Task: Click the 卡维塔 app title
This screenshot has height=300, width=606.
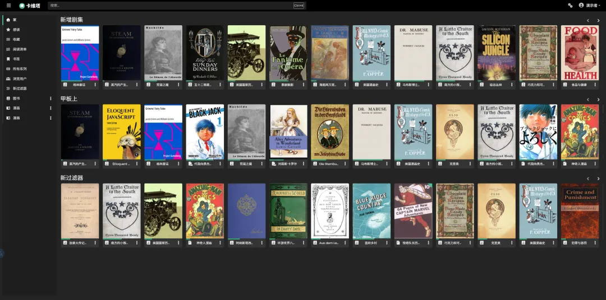Action: point(33,6)
